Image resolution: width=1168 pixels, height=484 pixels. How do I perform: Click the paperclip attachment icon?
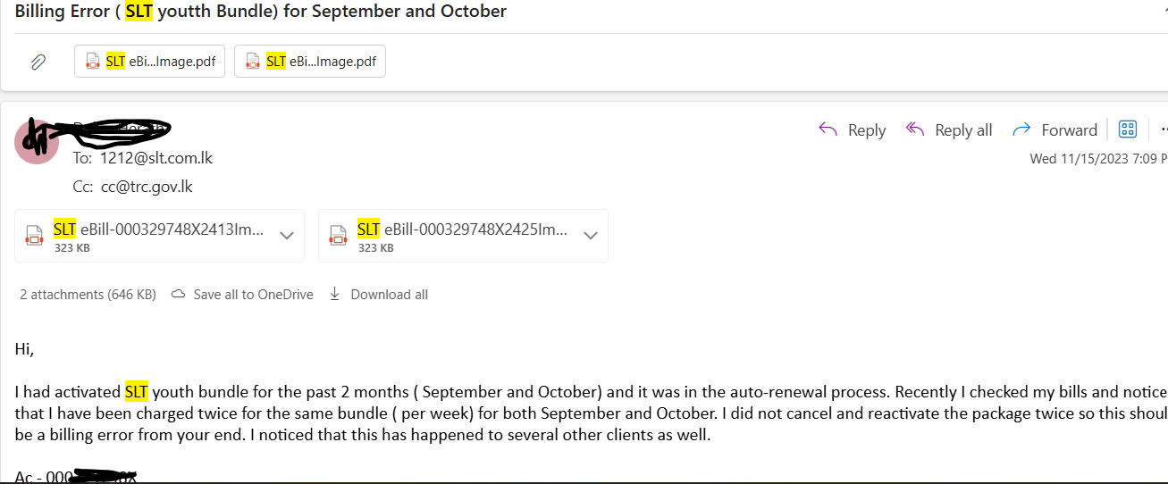pyautogui.click(x=38, y=62)
